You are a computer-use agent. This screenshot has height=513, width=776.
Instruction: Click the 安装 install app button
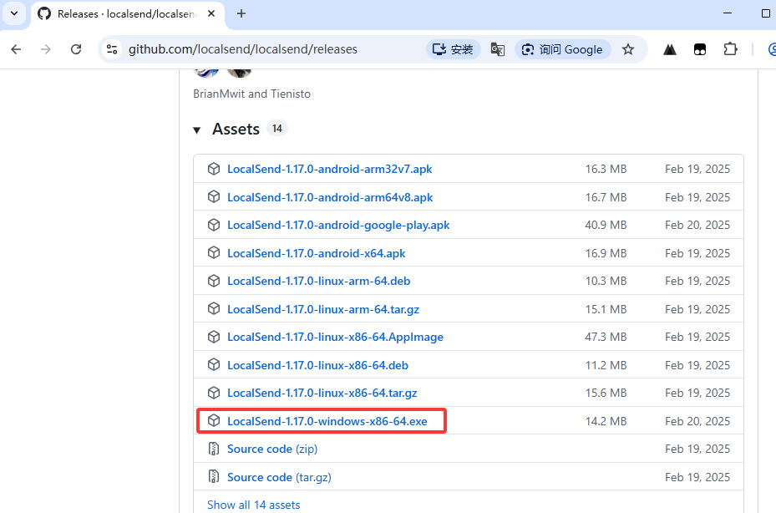pyautogui.click(x=452, y=49)
